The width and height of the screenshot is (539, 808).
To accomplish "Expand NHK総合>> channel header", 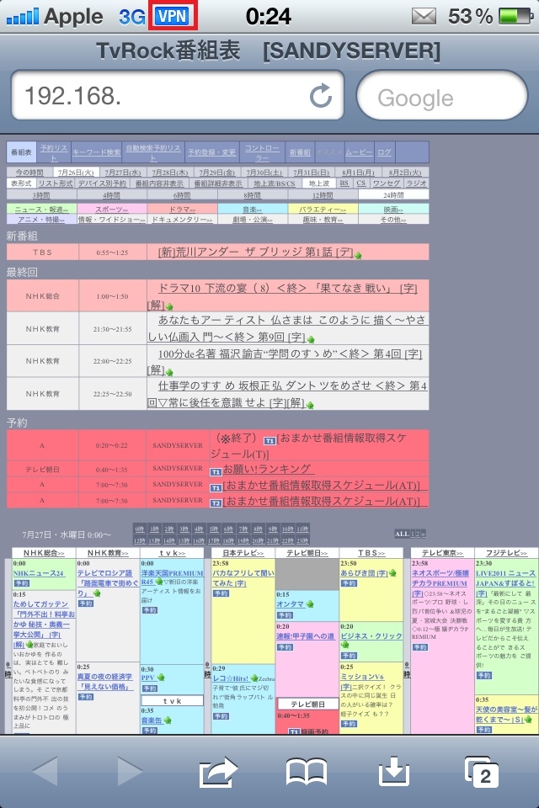I will 44,553.
